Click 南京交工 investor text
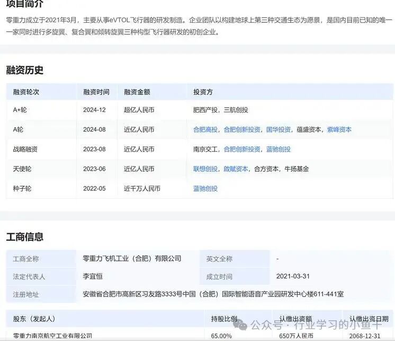 click(205, 150)
